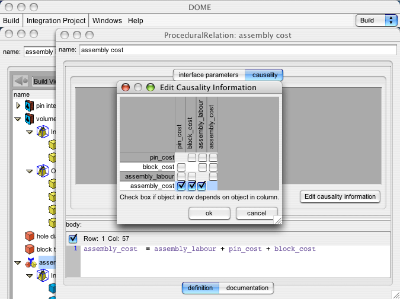Click the name field 'assembly cost'
Viewport: 400px width, 299px height.
pos(238,50)
